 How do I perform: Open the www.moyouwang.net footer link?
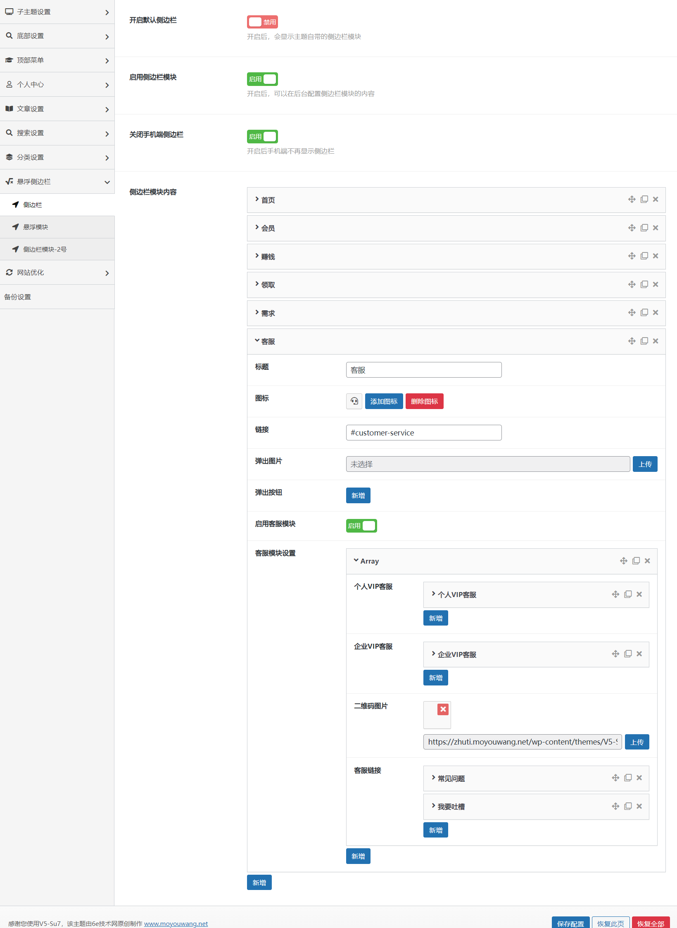click(x=176, y=923)
